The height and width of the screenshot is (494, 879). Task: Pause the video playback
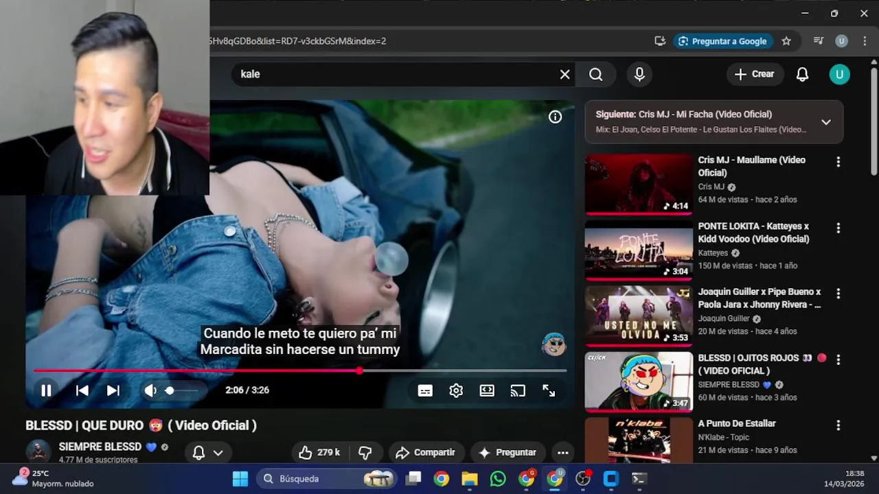tap(46, 390)
